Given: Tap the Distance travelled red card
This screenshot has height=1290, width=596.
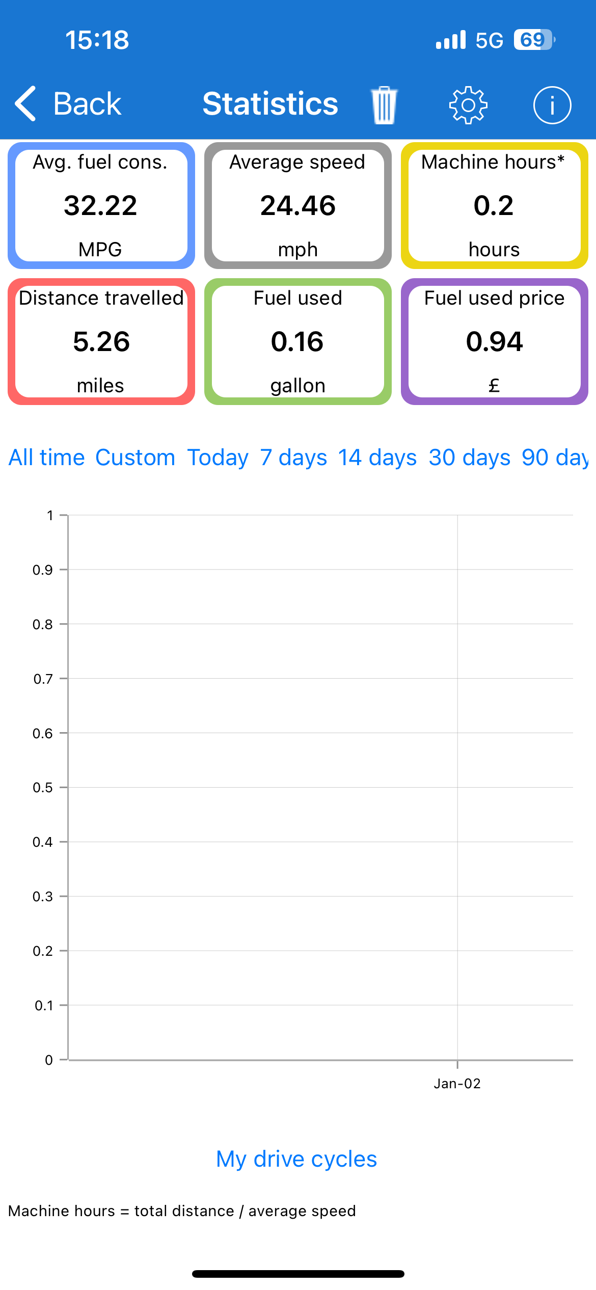Looking at the screenshot, I should point(101,341).
